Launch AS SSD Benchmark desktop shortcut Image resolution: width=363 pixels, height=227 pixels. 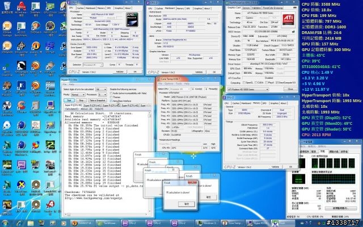tap(22, 28)
